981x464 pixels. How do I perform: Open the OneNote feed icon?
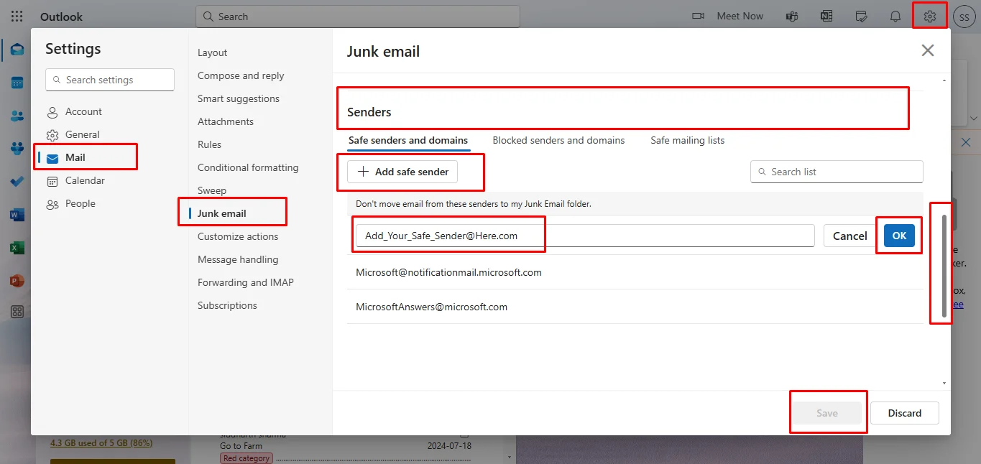tap(826, 16)
